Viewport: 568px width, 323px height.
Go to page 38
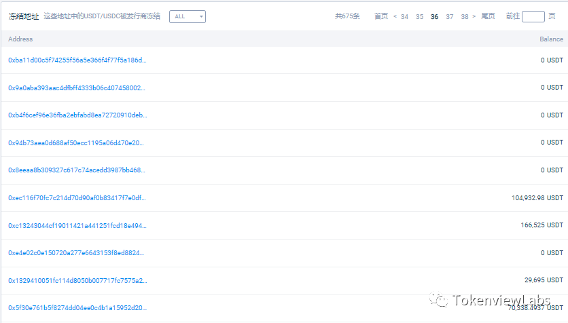pyautogui.click(x=465, y=16)
